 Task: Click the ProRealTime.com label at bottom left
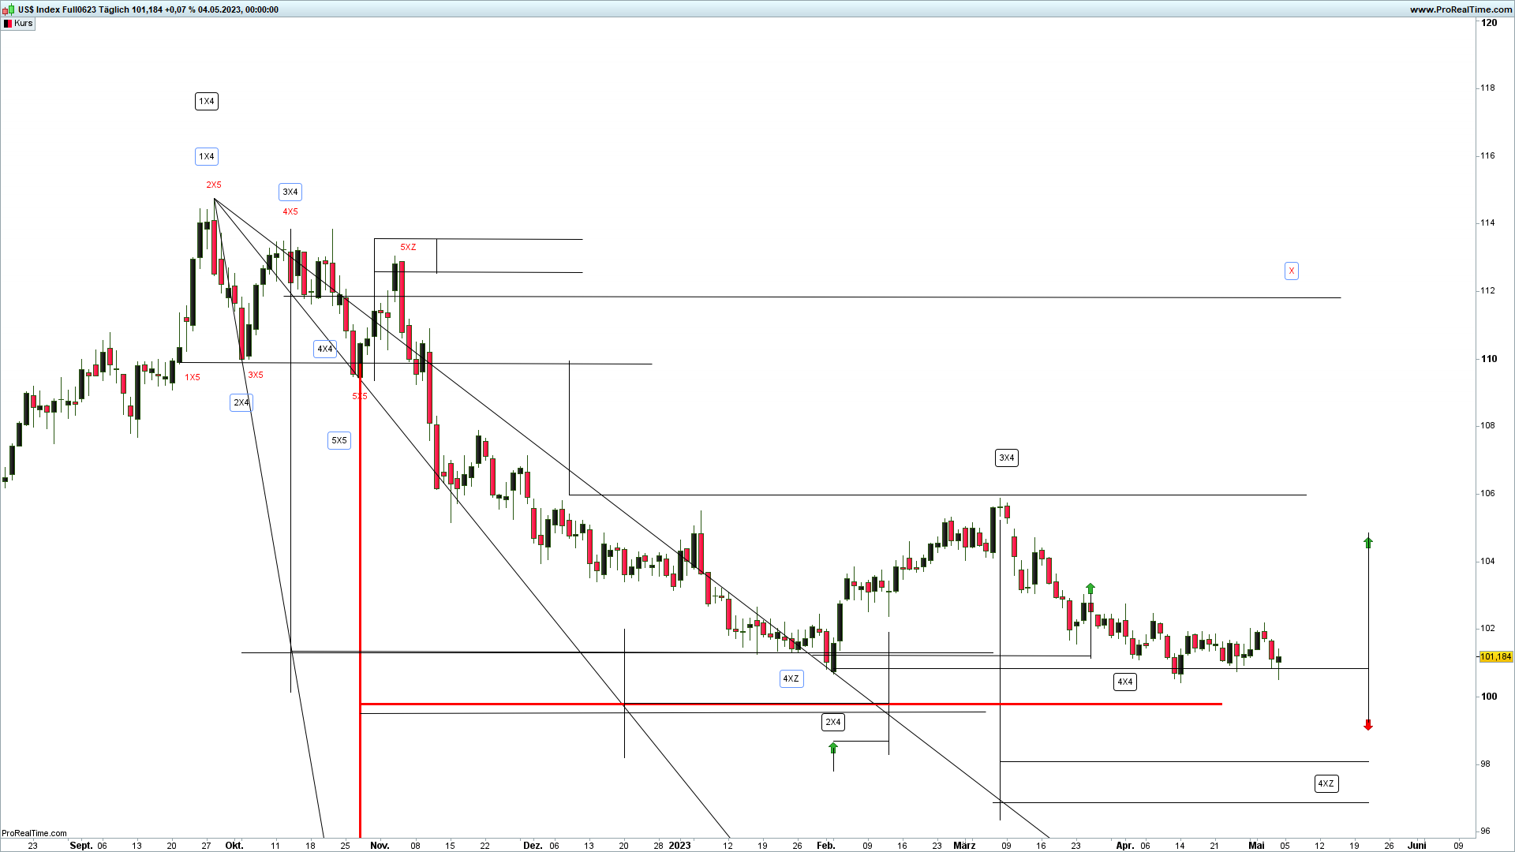tap(34, 833)
